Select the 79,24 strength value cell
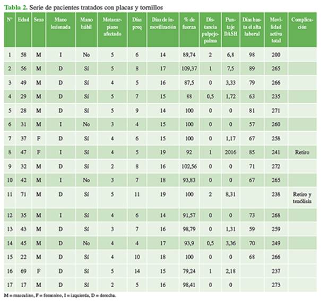 click(188, 271)
